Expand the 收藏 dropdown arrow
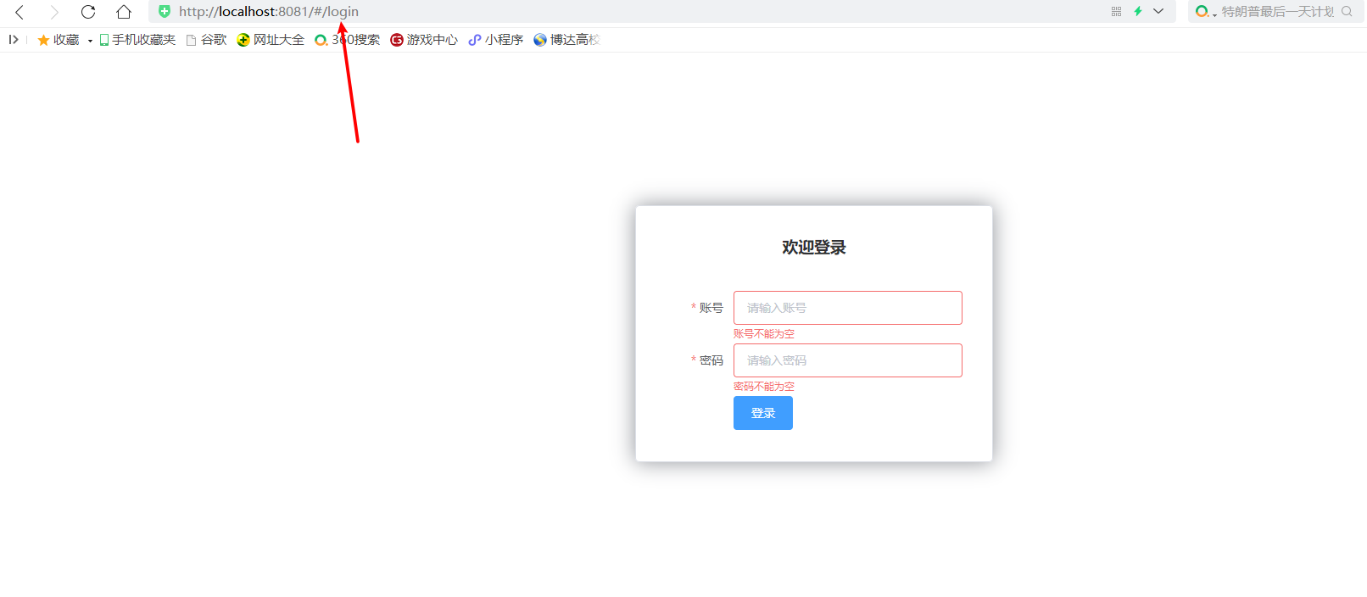This screenshot has height=597, width=1367. (90, 41)
